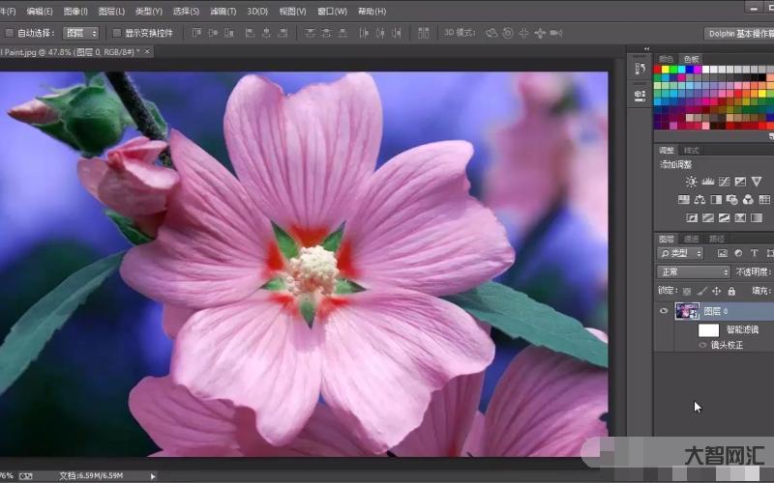Click the lock all padlock icon
Image resolution: width=774 pixels, height=483 pixels.
click(x=731, y=291)
